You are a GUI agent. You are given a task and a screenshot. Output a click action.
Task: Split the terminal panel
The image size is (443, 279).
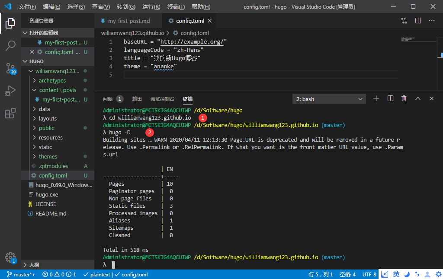[x=390, y=98]
